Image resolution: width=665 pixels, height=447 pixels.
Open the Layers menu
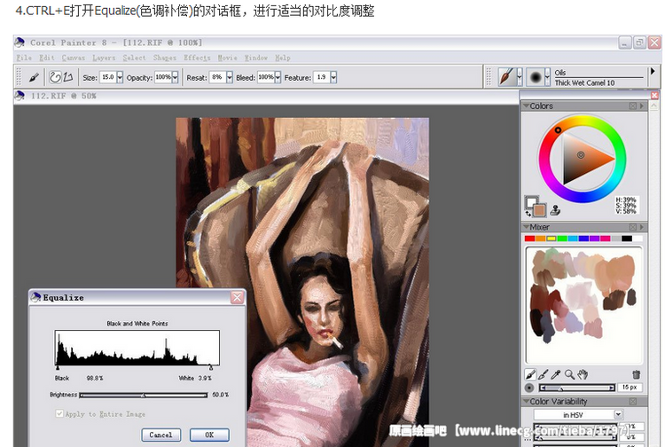104,58
